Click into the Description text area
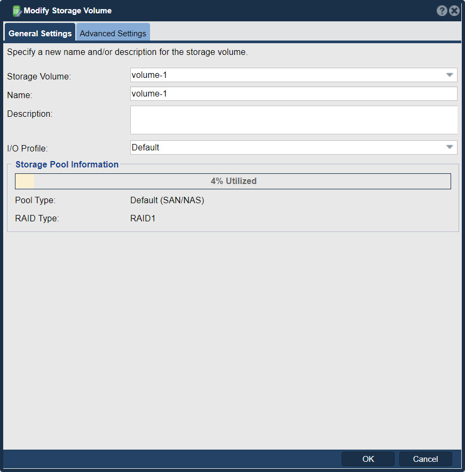465x472 pixels. (294, 120)
